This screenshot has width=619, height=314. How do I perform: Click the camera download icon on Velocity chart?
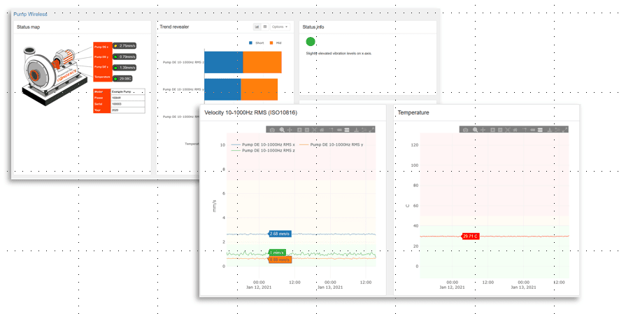273,130
